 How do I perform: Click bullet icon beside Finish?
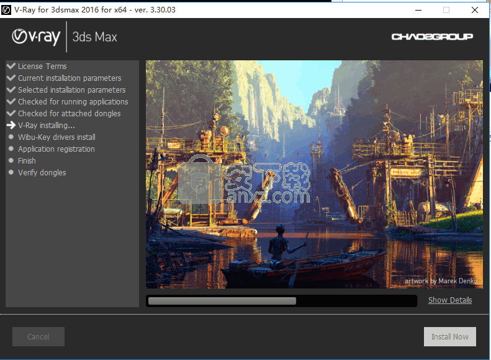coord(11,160)
